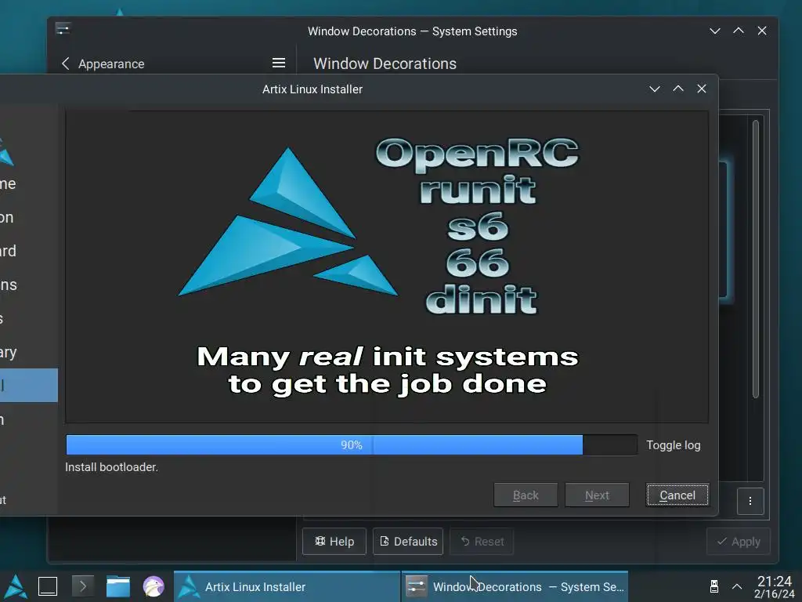Image resolution: width=802 pixels, height=602 pixels.
Task: Launch the web browser taskbar icon
Action: tap(153, 586)
